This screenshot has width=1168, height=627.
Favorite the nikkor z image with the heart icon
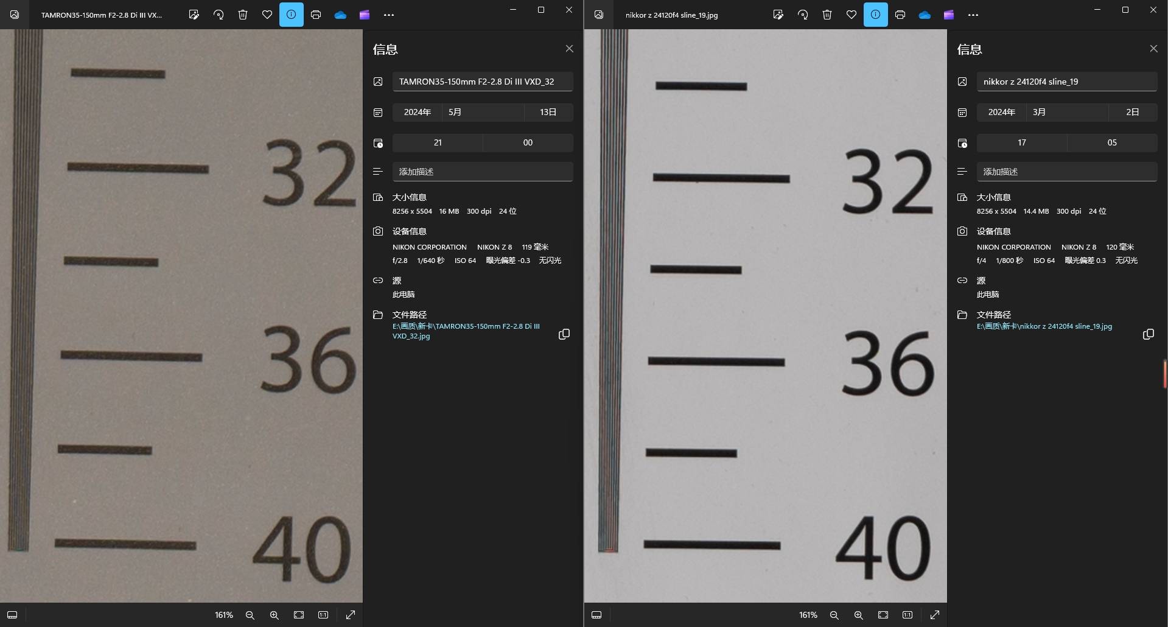click(852, 15)
